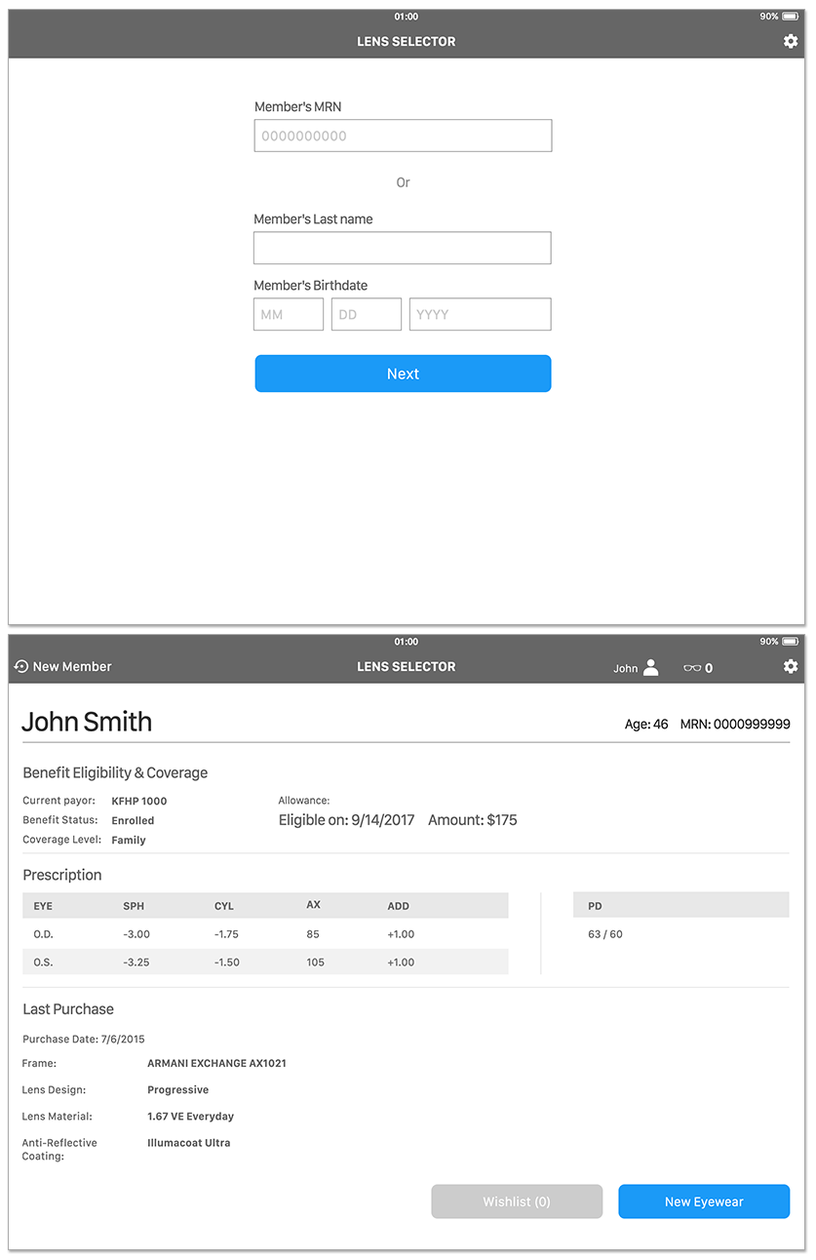Tap the 01:00 clock in the status bar

click(408, 17)
